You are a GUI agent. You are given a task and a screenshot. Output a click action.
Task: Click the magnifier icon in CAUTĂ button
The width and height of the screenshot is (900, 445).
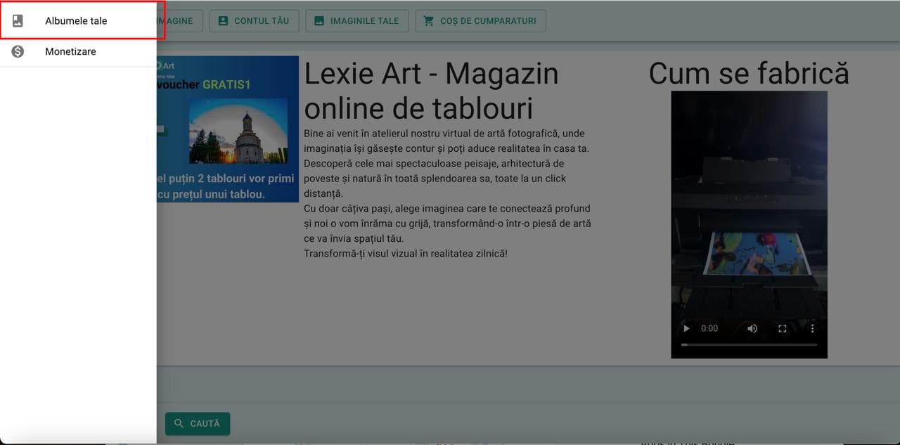[x=179, y=424]
